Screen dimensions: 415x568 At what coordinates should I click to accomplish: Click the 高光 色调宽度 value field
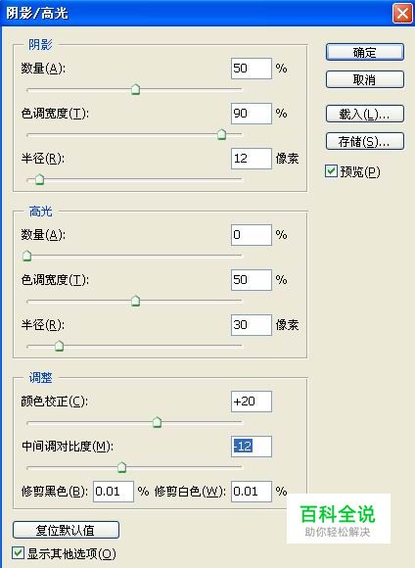252,280
